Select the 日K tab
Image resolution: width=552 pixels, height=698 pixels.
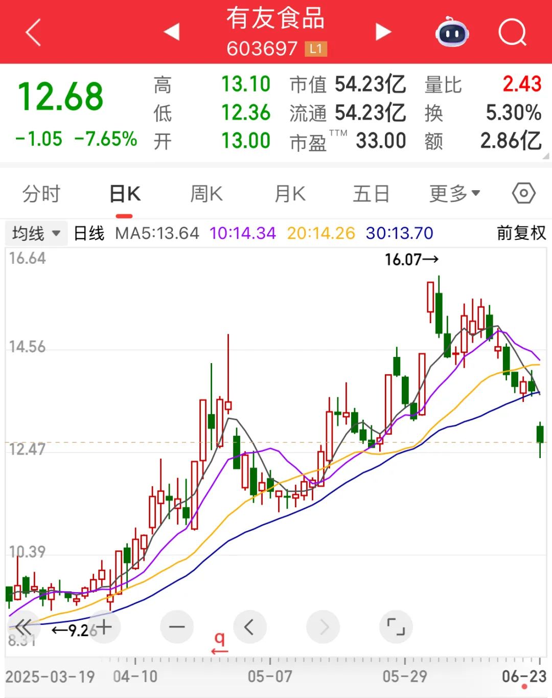coord(125,194)
